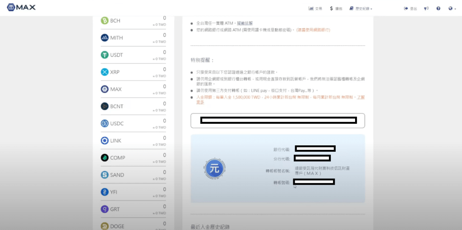The image size is (462, 230).
Task: Click the 特別提醒 heading
Action: tap(202, 60)
